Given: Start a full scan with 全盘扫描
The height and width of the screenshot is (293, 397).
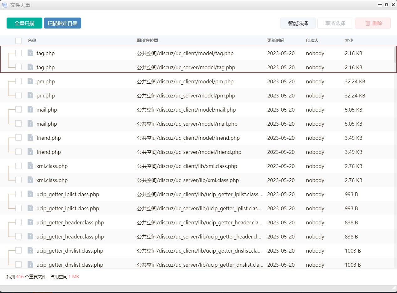Looking at the screenshot, I should click(24, 23).
